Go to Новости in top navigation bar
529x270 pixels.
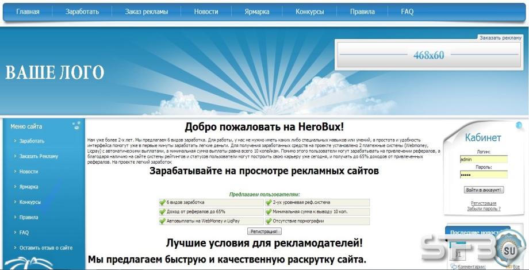pyautogui.click(x=206, y=11)
